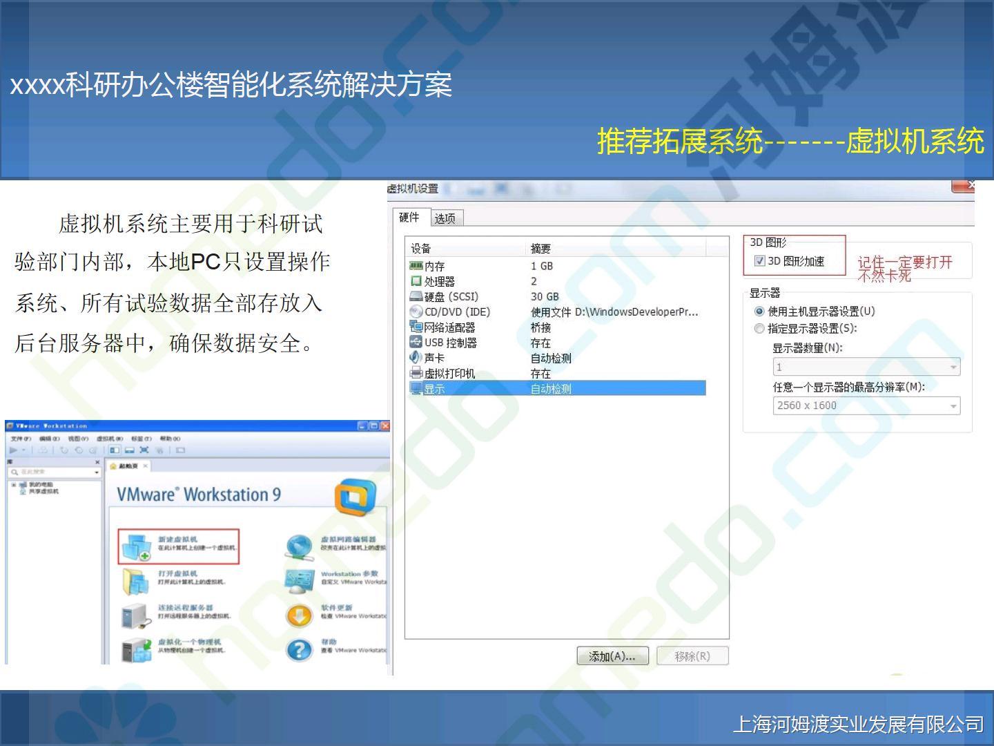Close the 起始页 home tab
This screenshot has height=746, width=994.
146,466
